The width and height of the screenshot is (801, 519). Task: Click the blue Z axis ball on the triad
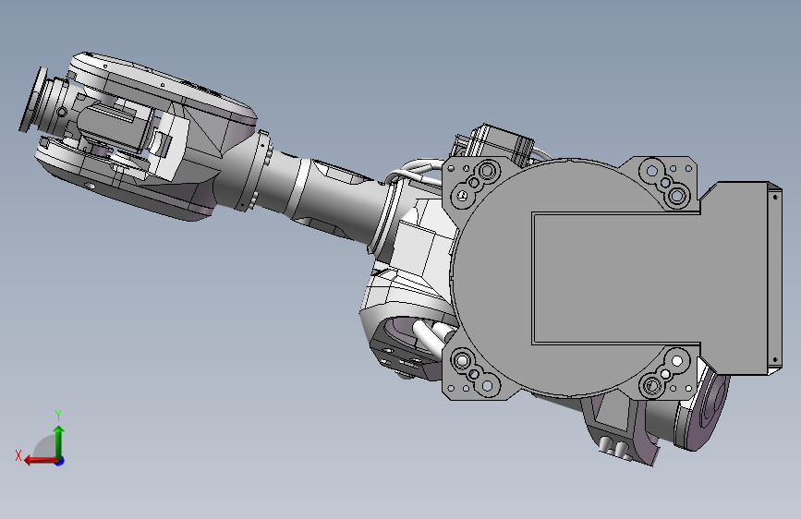[x=60, y=461]
